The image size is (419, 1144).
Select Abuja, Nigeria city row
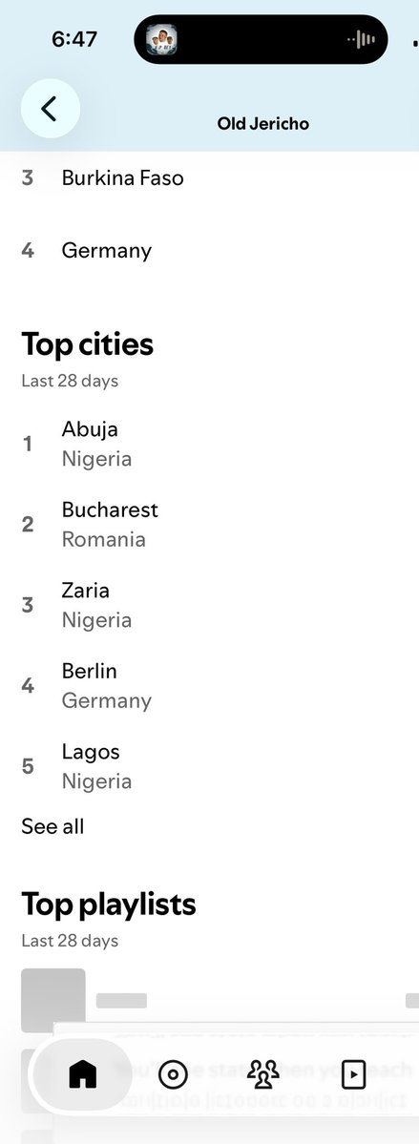coord(210,444)
